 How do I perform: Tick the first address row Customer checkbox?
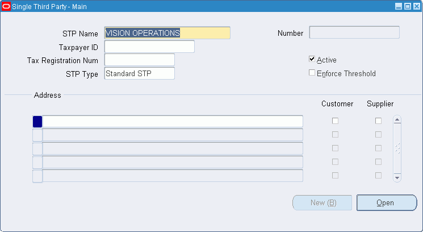click(x=336, y=121)
